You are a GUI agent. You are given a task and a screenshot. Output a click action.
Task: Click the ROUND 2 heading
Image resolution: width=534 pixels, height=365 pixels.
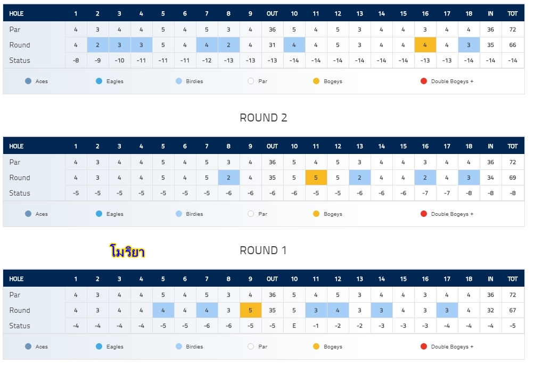point(263,118)
